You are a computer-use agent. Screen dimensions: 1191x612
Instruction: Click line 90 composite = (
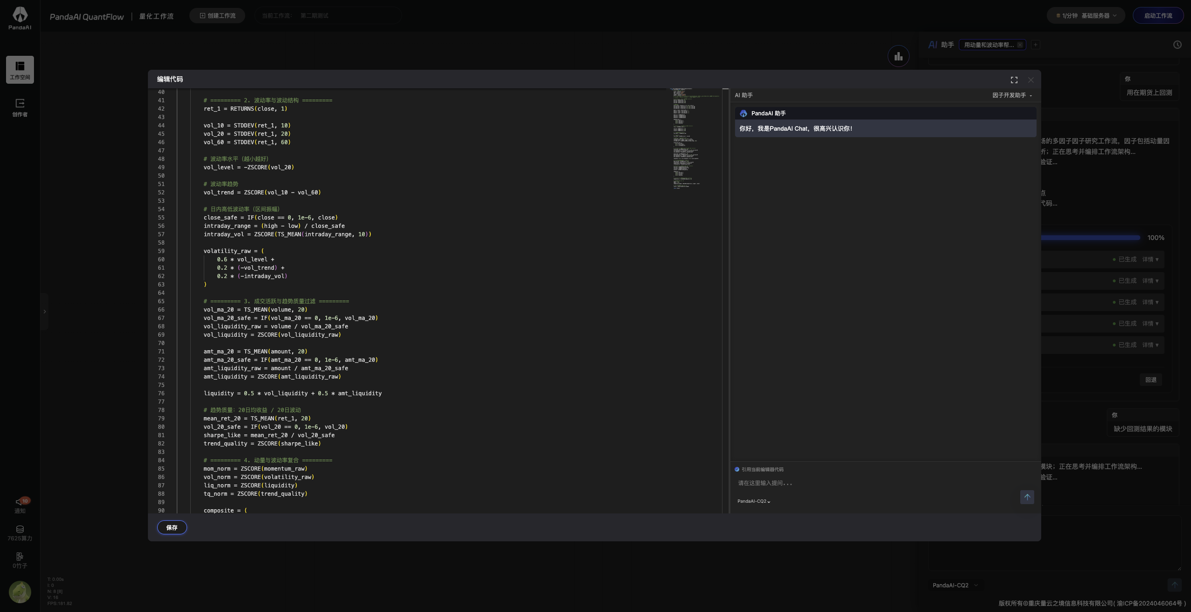click(x=225, y=511)
